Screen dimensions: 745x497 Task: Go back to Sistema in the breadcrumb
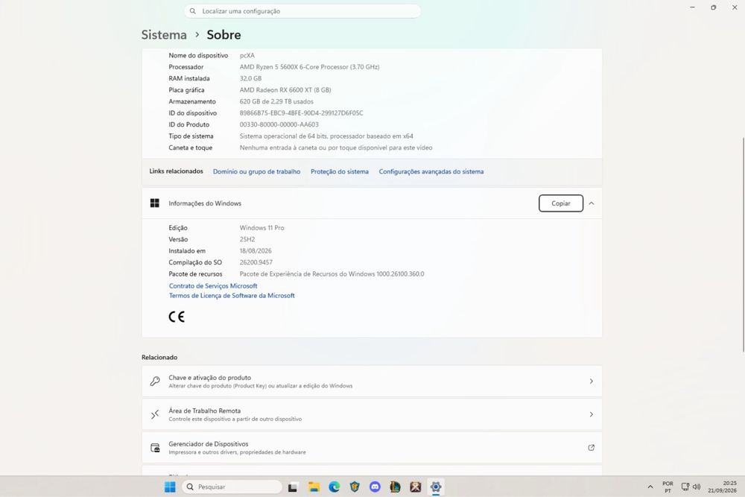click(164, 35)
